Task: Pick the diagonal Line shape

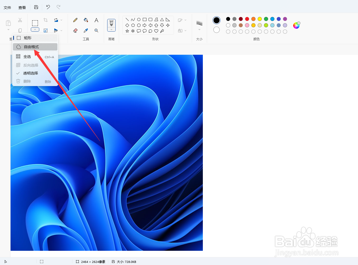Action: tap(127, 19)
